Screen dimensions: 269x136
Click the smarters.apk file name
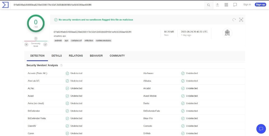[x=60, y=36]
